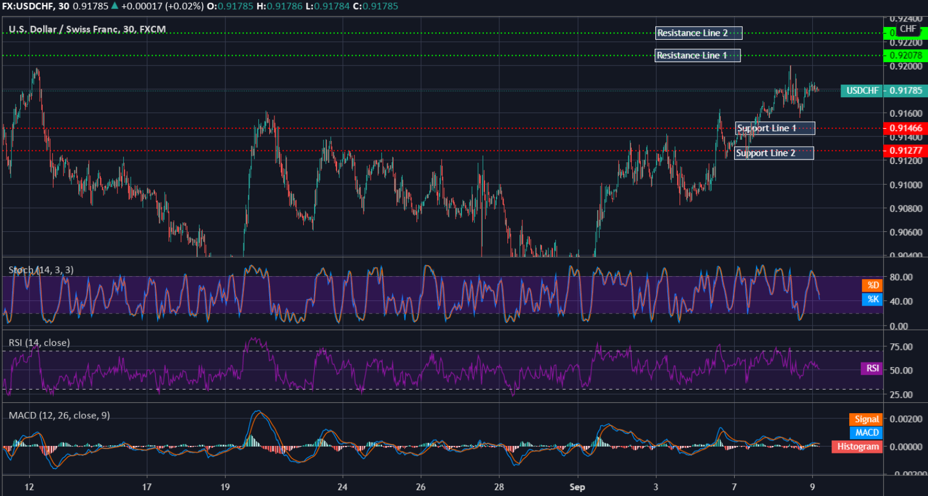928x496 pixels.
Task: Click the Support Line 1 label
Action: [775, 128]
